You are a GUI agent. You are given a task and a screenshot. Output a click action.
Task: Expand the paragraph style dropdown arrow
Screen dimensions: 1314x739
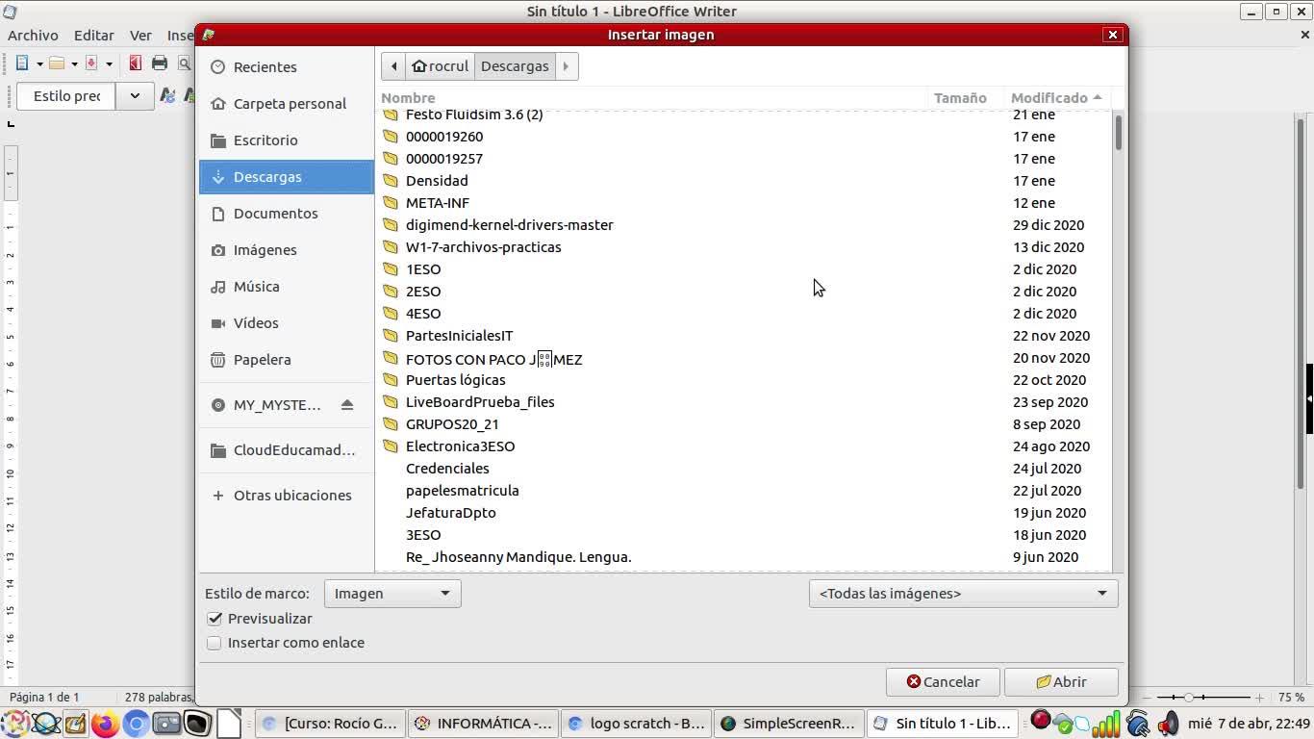coord(135,96)
